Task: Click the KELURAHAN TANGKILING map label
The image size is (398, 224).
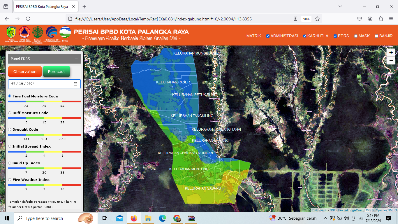Action: pyautogui.click(x=192, y=116)
